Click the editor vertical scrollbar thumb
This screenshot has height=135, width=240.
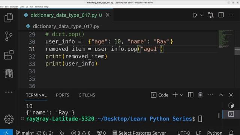[237, 51]
